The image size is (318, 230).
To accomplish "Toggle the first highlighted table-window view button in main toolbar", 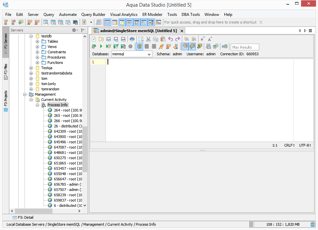I will [x=107, y=22].
